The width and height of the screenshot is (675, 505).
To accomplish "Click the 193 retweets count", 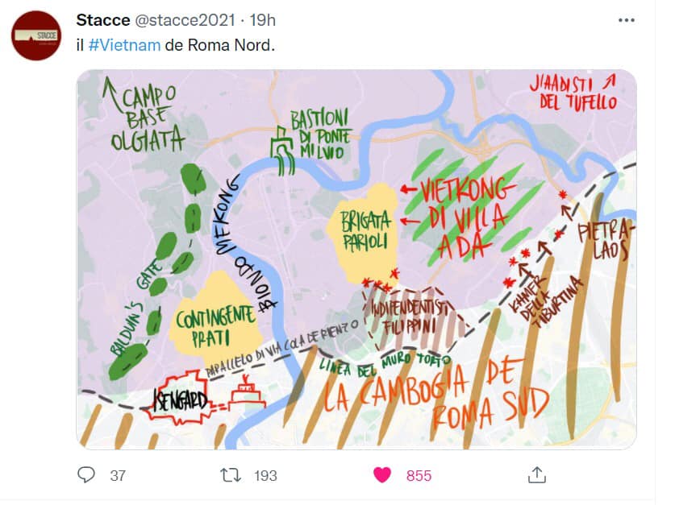I will coord(265,476).
